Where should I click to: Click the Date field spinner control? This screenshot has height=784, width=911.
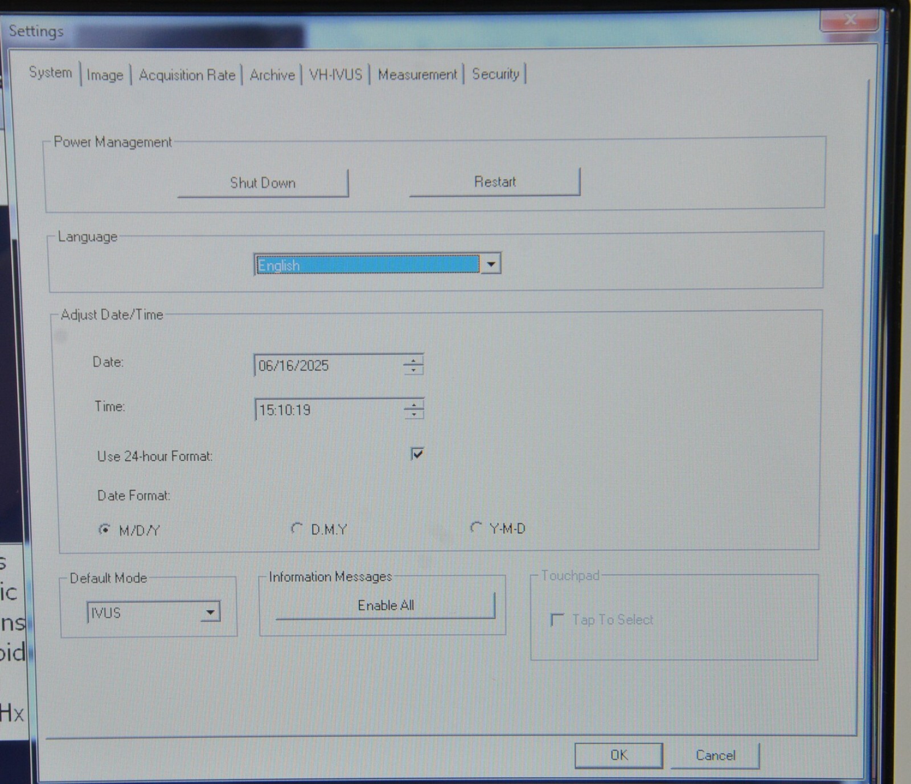pos(413,365)
